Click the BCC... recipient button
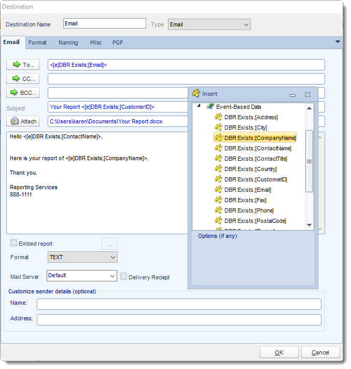 pos(23,93)
